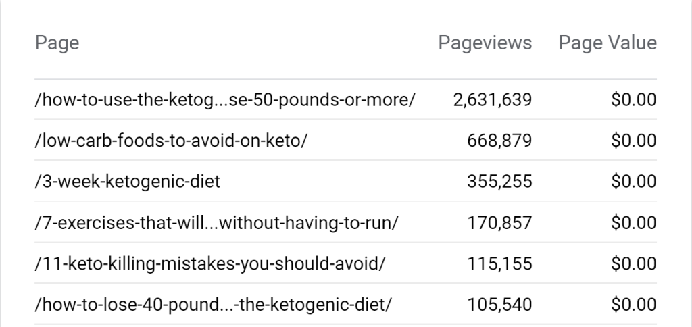Click the 668,879 pageviews cell

[499, 141]
